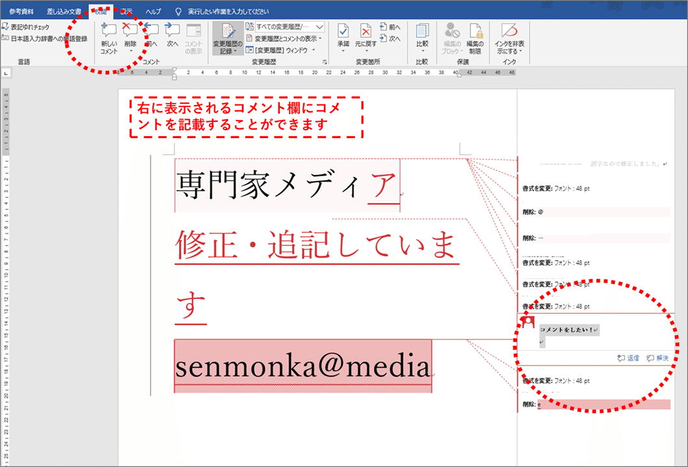This screenshot has width=688, height=467.
Task: Click the 専門家メディア heading text
Action: (x=288, y=185)
